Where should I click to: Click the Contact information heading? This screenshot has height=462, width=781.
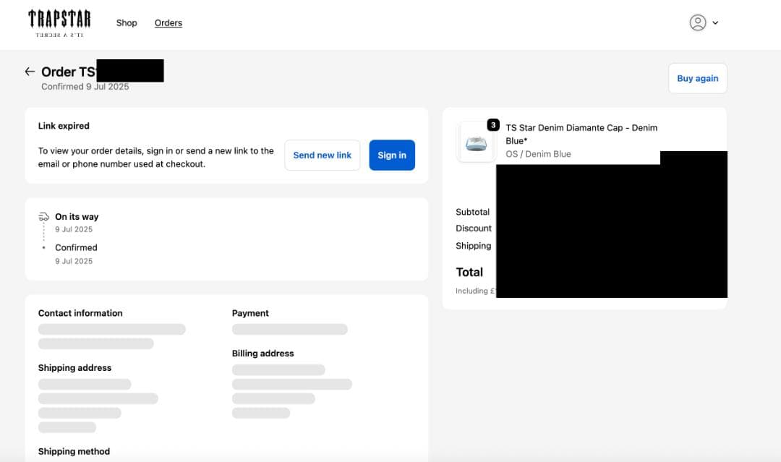(80, 313)
